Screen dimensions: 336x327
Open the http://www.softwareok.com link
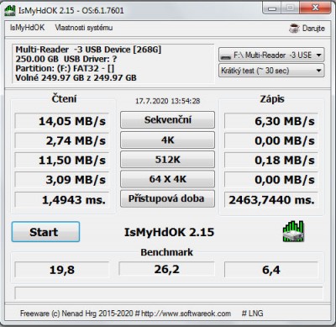click(x=186, y=314)
